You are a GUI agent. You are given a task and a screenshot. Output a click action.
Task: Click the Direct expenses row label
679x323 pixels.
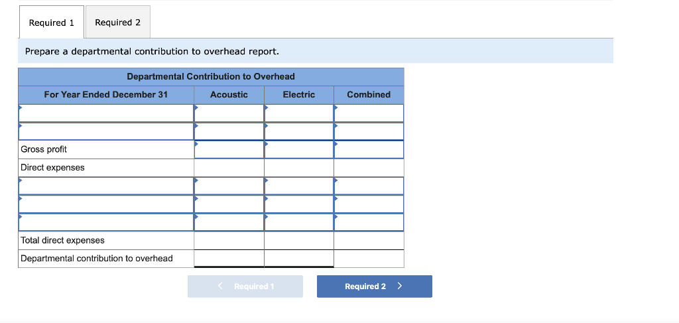click(52, 168)
